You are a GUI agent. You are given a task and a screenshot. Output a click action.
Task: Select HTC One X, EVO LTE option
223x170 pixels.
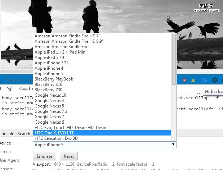[x=102, y=133]
